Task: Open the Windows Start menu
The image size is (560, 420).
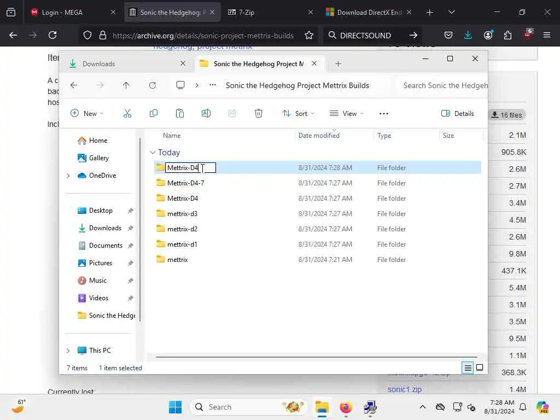Action: tap(175, 407)
